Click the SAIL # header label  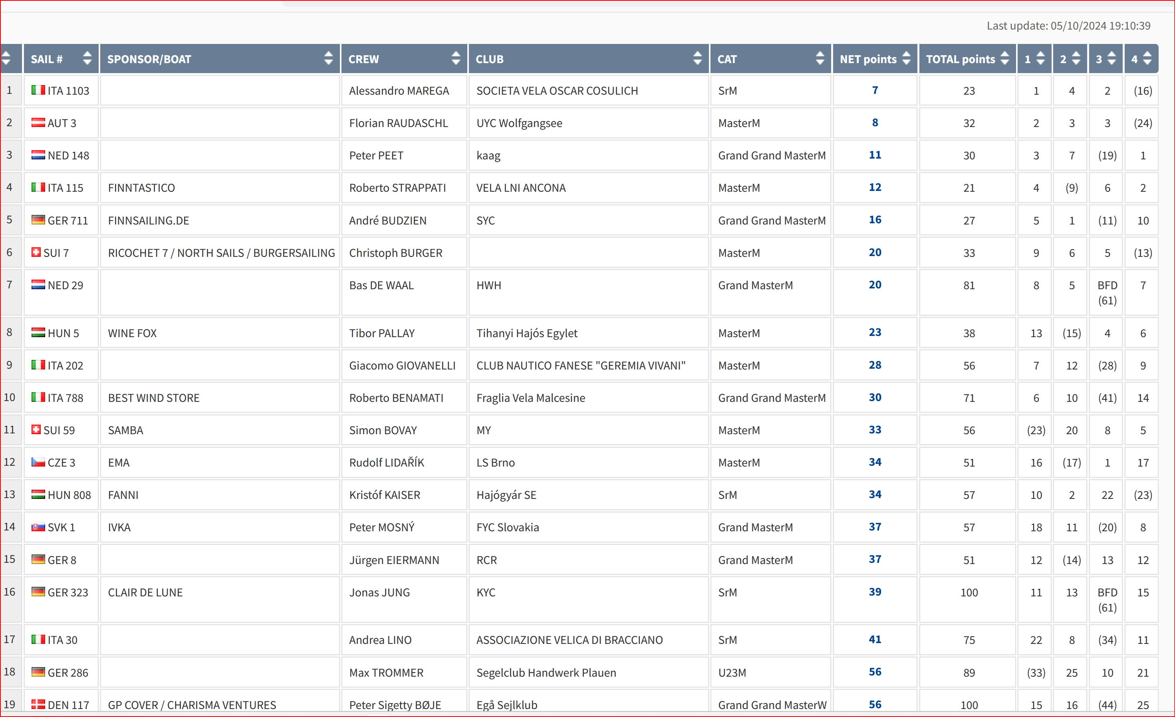click(x=47, y=59)
